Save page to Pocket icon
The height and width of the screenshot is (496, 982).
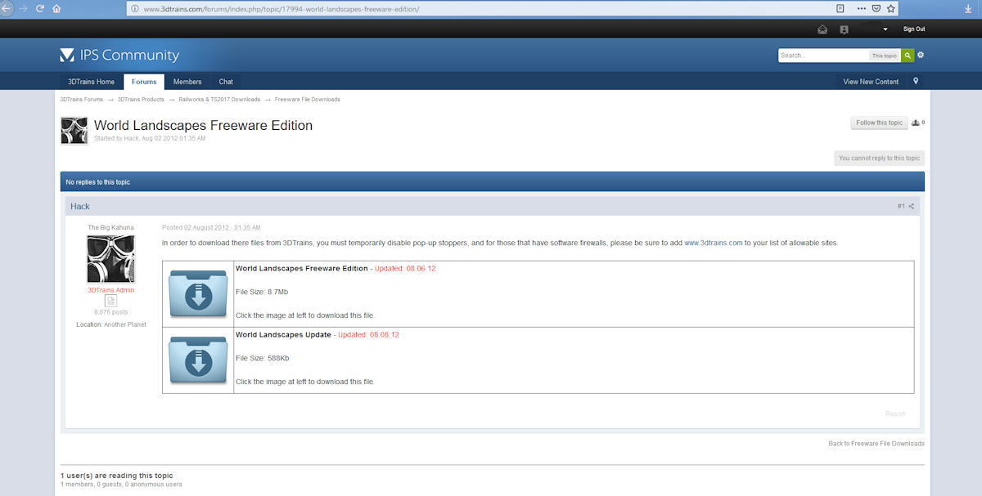coord(876,8)
